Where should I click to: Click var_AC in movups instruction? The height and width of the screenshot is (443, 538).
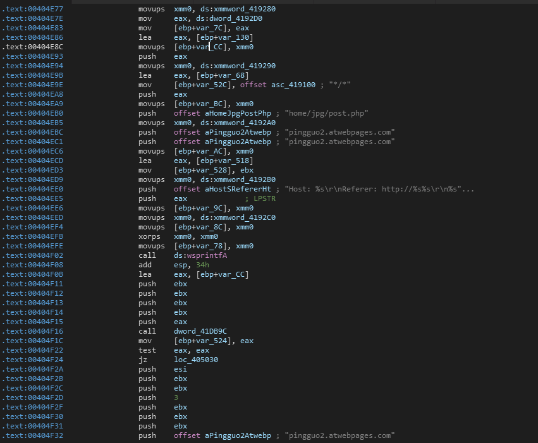point(210,151)
